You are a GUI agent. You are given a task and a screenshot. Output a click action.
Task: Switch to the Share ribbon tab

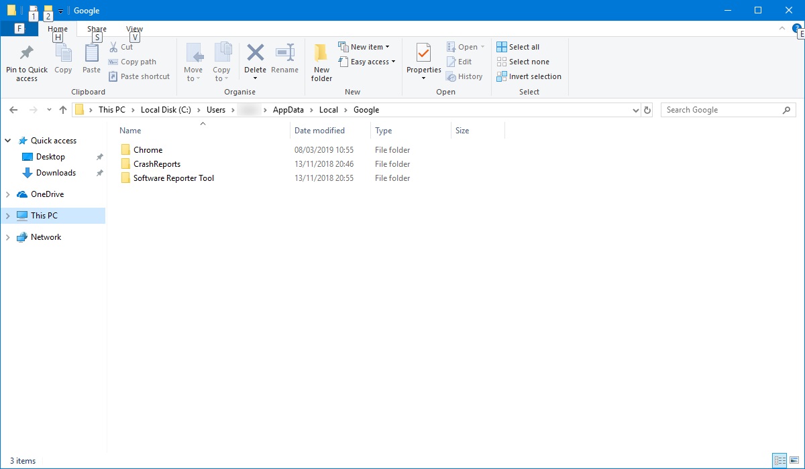click(97, 29)
